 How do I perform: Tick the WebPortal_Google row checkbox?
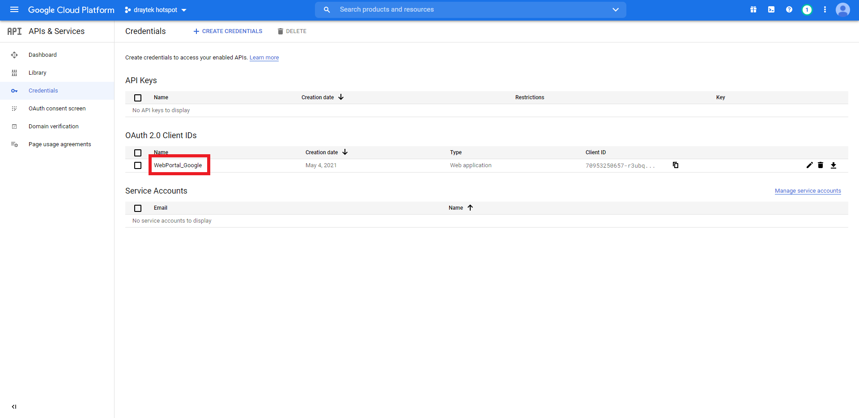138,165
